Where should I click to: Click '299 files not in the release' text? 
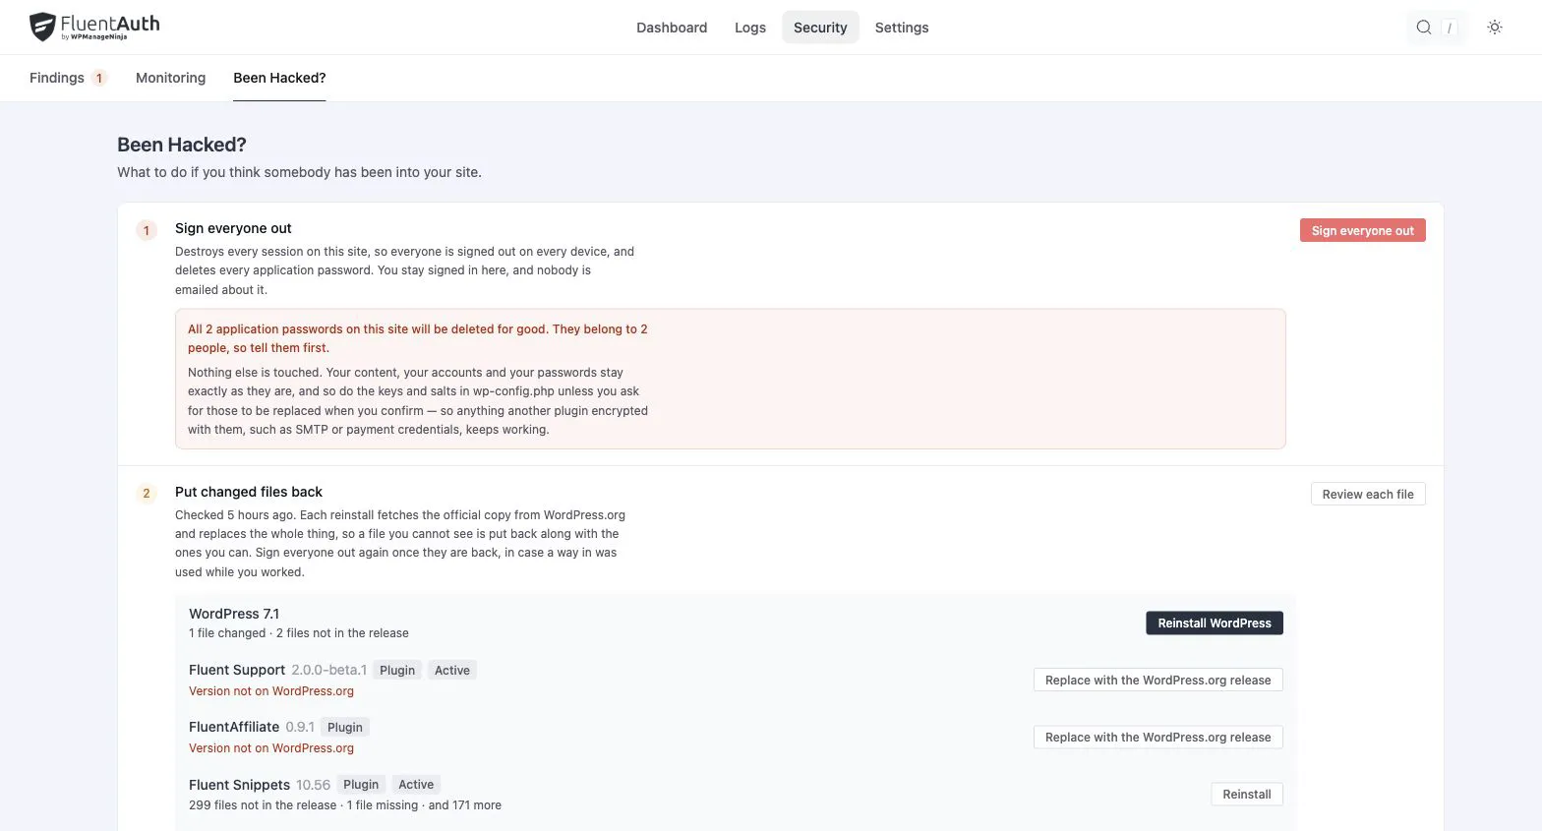click(x=263, y=805)
